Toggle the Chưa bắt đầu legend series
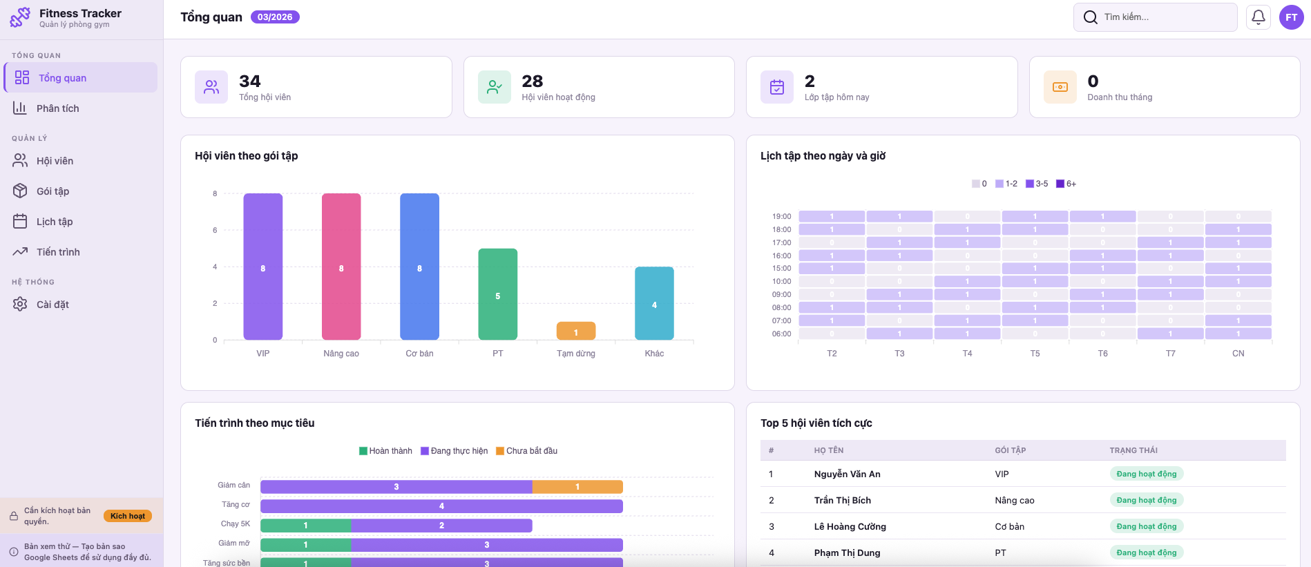The width and height of the screenshot is (1311, 567). point(526,451)
